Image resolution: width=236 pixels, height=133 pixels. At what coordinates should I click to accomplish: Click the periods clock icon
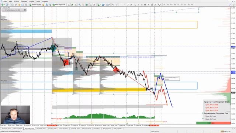pyautogui.click(x=103, y=5)
